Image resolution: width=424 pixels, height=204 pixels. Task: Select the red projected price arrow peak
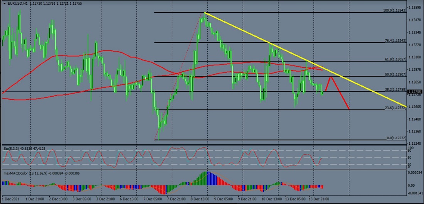click(x=330, y=77)
